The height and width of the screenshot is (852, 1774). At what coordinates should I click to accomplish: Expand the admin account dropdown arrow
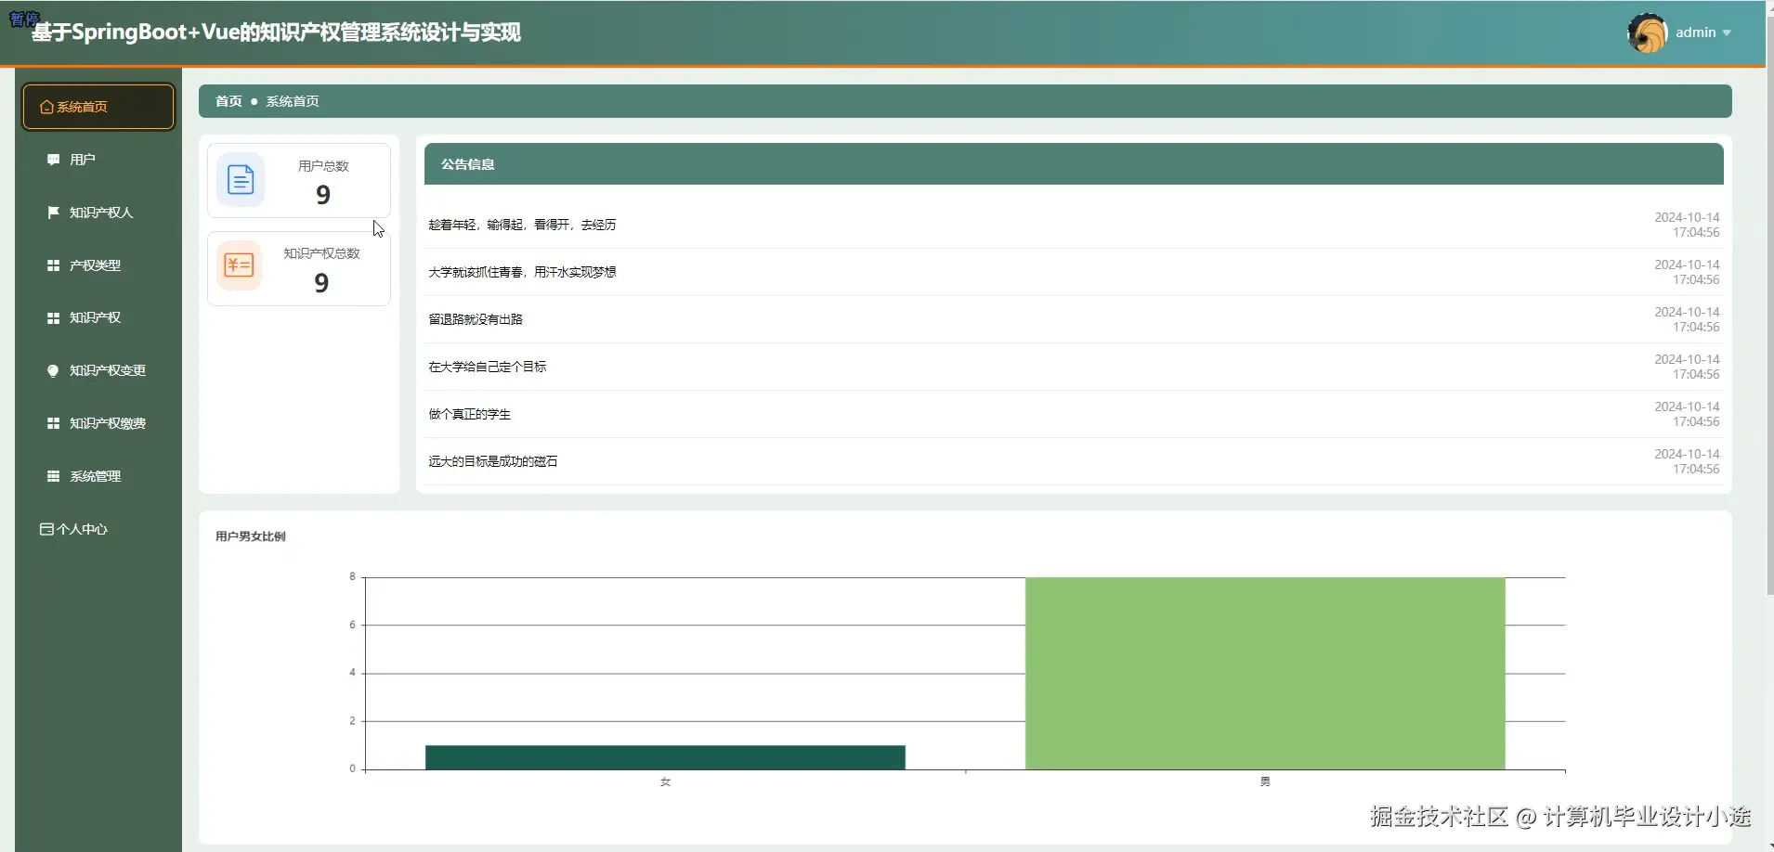[1727, 33]
